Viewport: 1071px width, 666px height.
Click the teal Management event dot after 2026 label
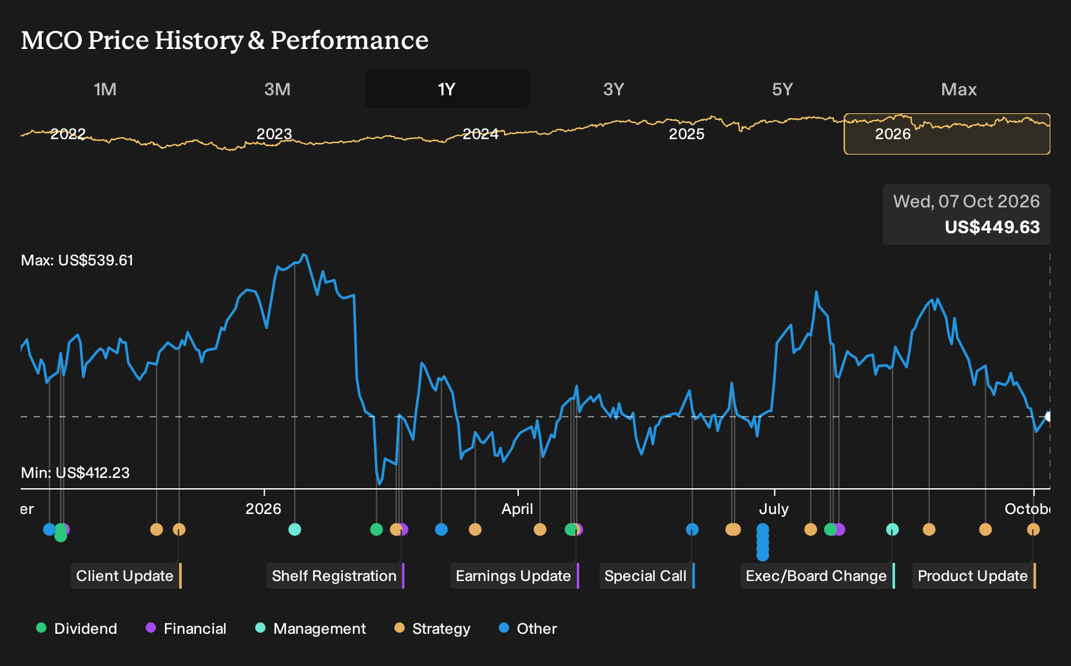click(294, 529)
